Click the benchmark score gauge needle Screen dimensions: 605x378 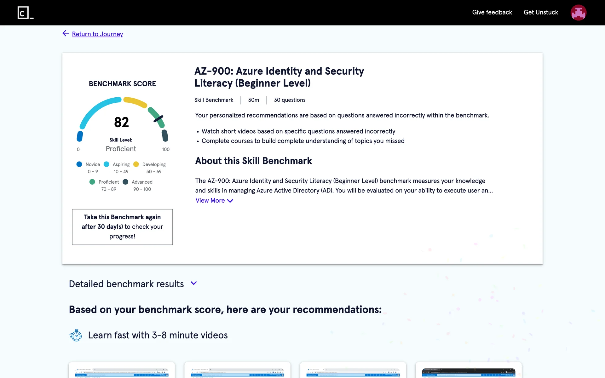[x=158, y=118]
